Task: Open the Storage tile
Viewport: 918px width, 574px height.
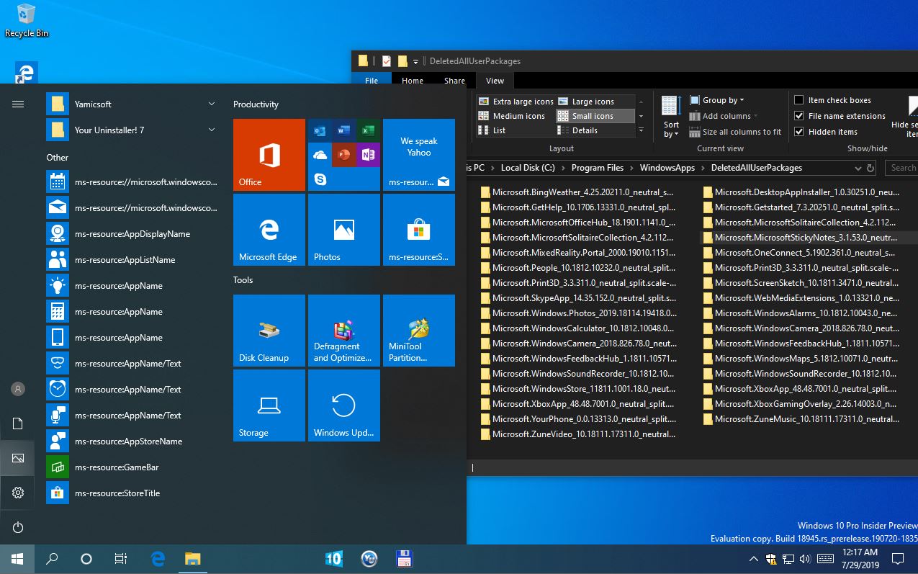Action: click(x=269, y=405)
